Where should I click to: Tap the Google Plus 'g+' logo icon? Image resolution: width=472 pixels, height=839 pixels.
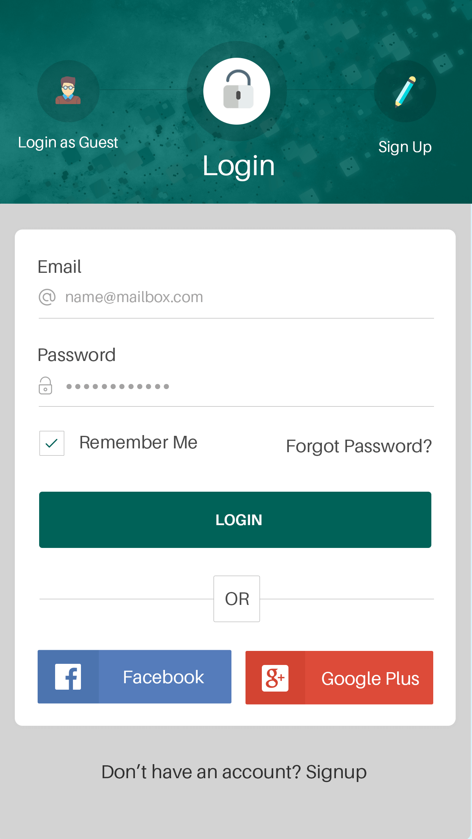(x=275, y=678)
